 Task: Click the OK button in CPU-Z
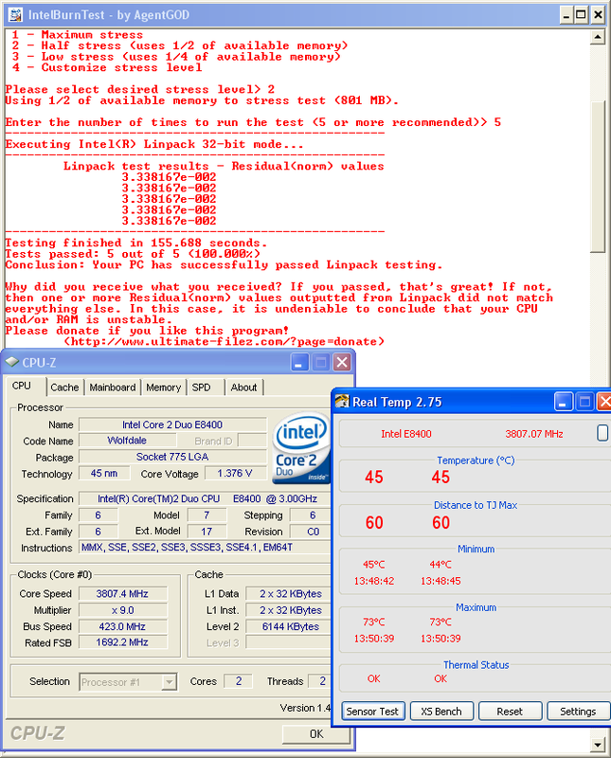tap(316, 733)
